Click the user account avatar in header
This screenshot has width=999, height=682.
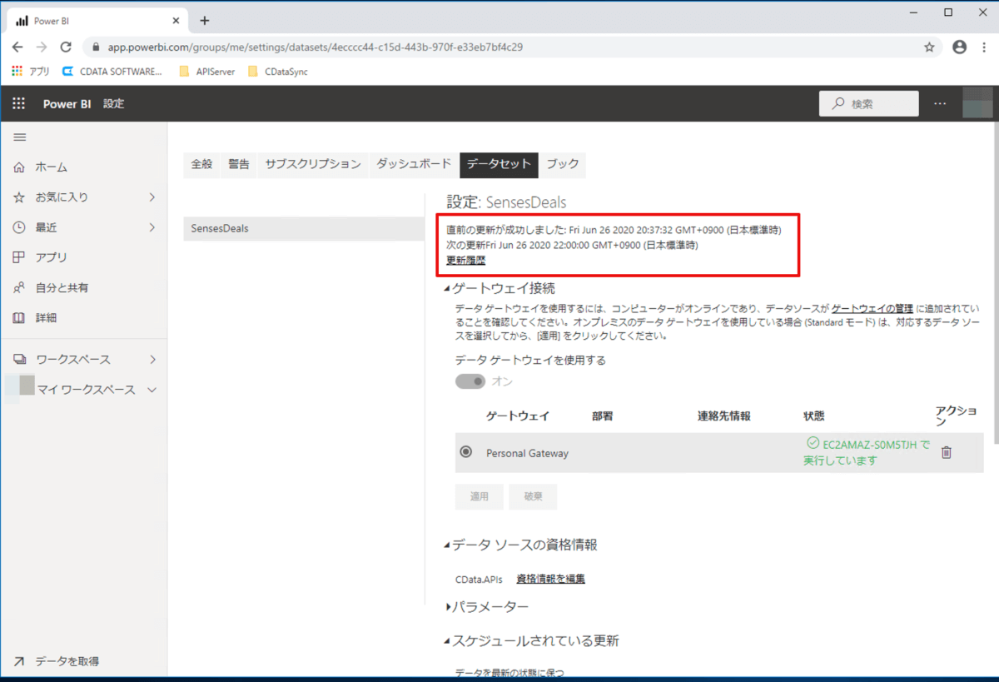(x=977, y=104)
